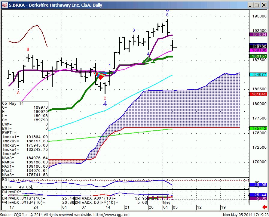269x217 pixels.
Task: Click the CQG chart icon in the title bar
Action: click(5, 5)
